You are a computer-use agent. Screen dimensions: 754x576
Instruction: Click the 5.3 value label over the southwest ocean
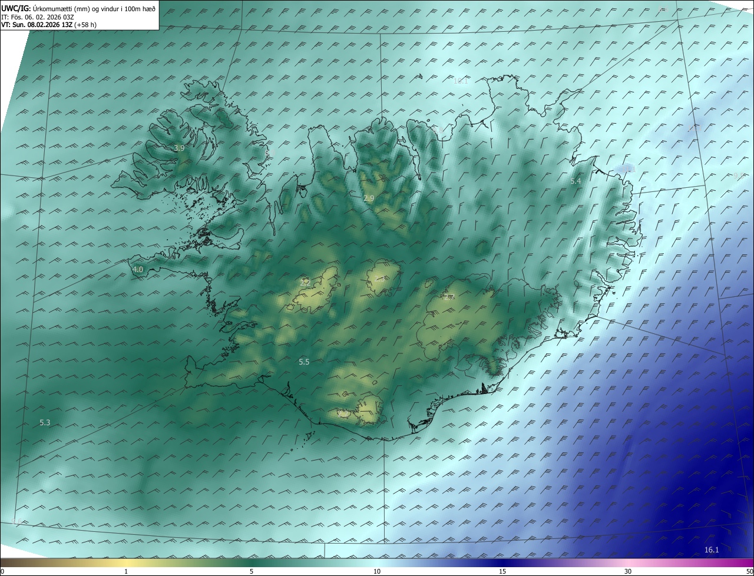coord(45,422)
